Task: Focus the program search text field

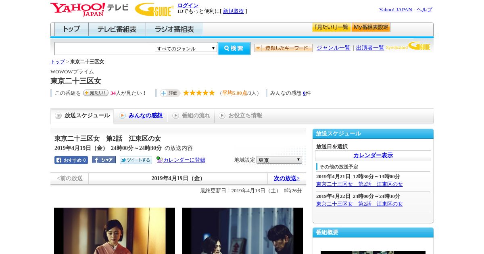Action: [x=105, y=48]
